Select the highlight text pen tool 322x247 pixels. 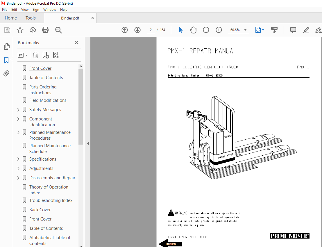(306, 30)
